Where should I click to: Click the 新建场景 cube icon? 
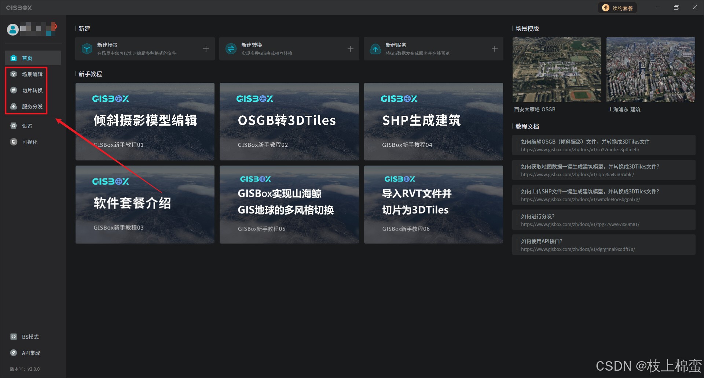pos(87,49)
